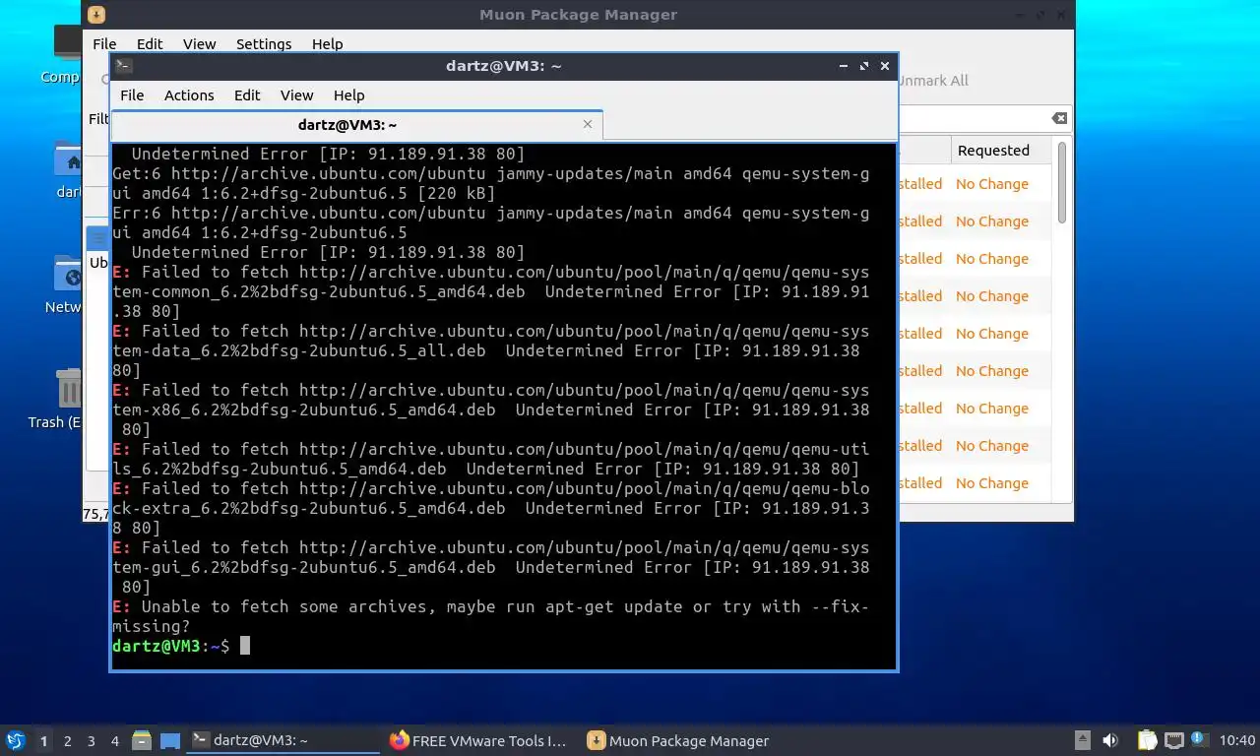The height and width of the screenshot is (756, 1260).
Task: Switch to workspace 2
Action: (67, 740)
